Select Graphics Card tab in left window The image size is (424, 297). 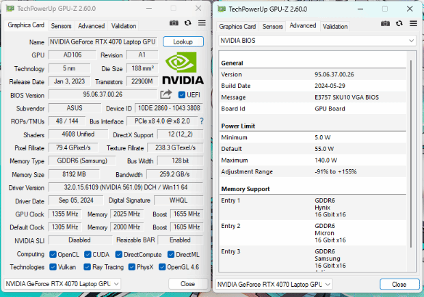[26, 25]
